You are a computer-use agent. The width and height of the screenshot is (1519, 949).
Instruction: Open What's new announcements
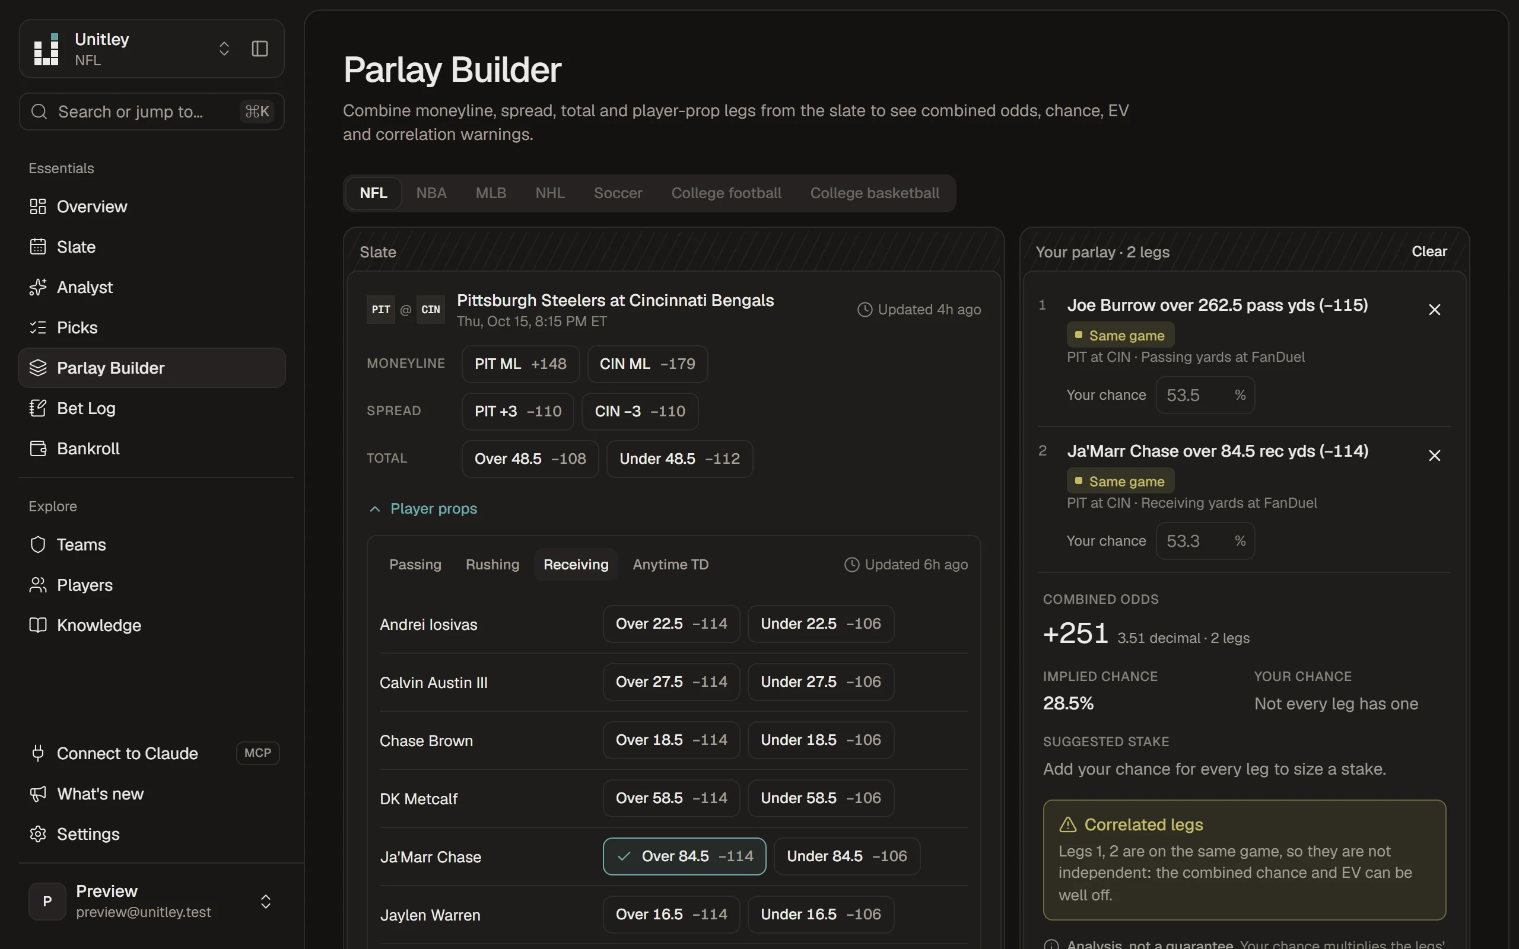pos(152,794)
